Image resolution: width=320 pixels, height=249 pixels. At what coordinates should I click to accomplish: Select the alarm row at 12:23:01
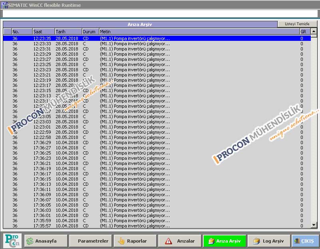tap(157, 127)
